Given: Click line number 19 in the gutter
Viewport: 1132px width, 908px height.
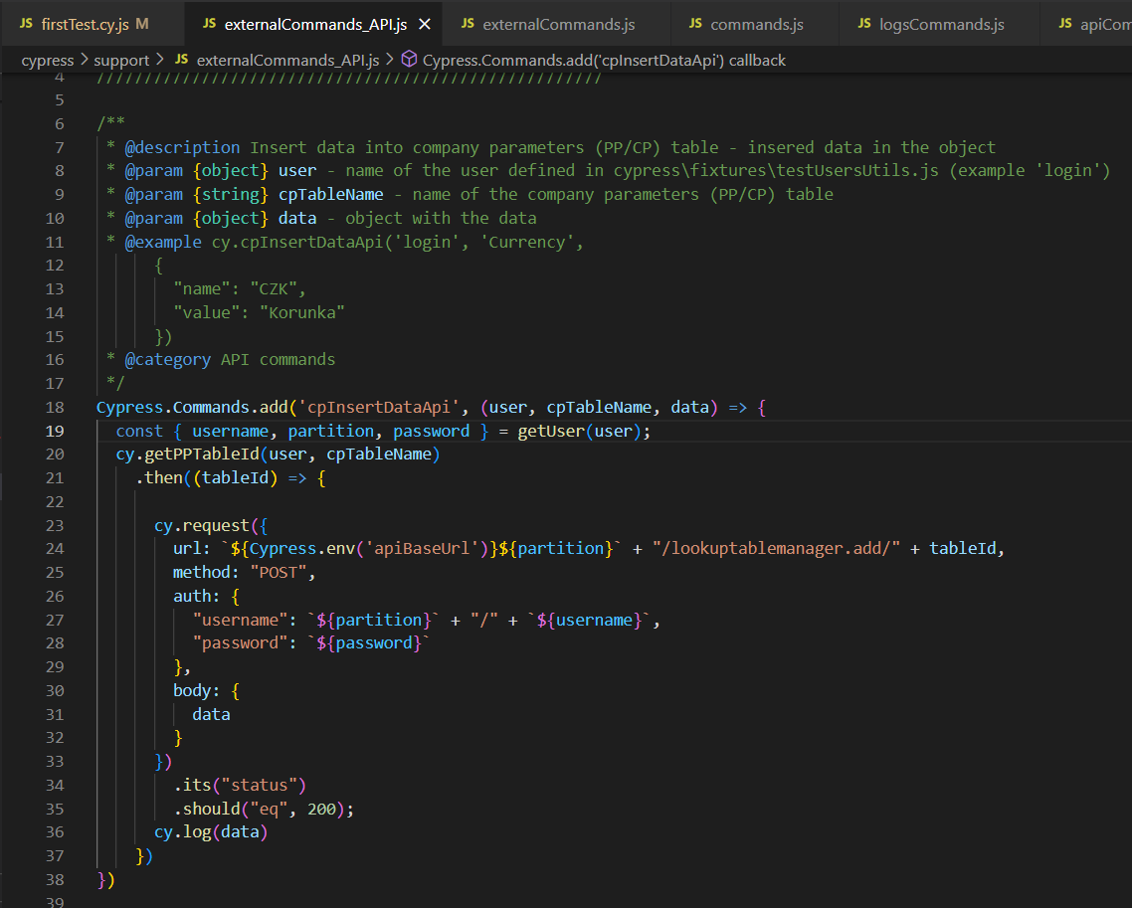Looking at the screenshot, I should click(x=55, y=431).
